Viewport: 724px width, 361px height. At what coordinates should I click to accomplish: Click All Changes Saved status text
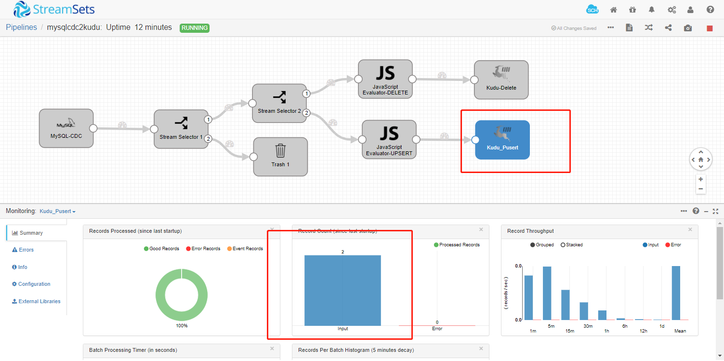tap(574, 28)
